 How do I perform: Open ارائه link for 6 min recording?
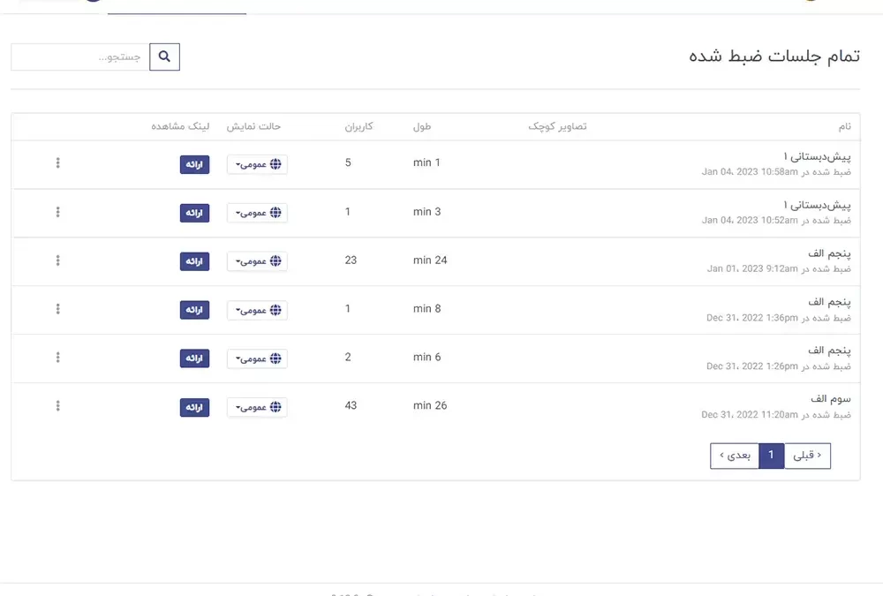coord(194,358)
